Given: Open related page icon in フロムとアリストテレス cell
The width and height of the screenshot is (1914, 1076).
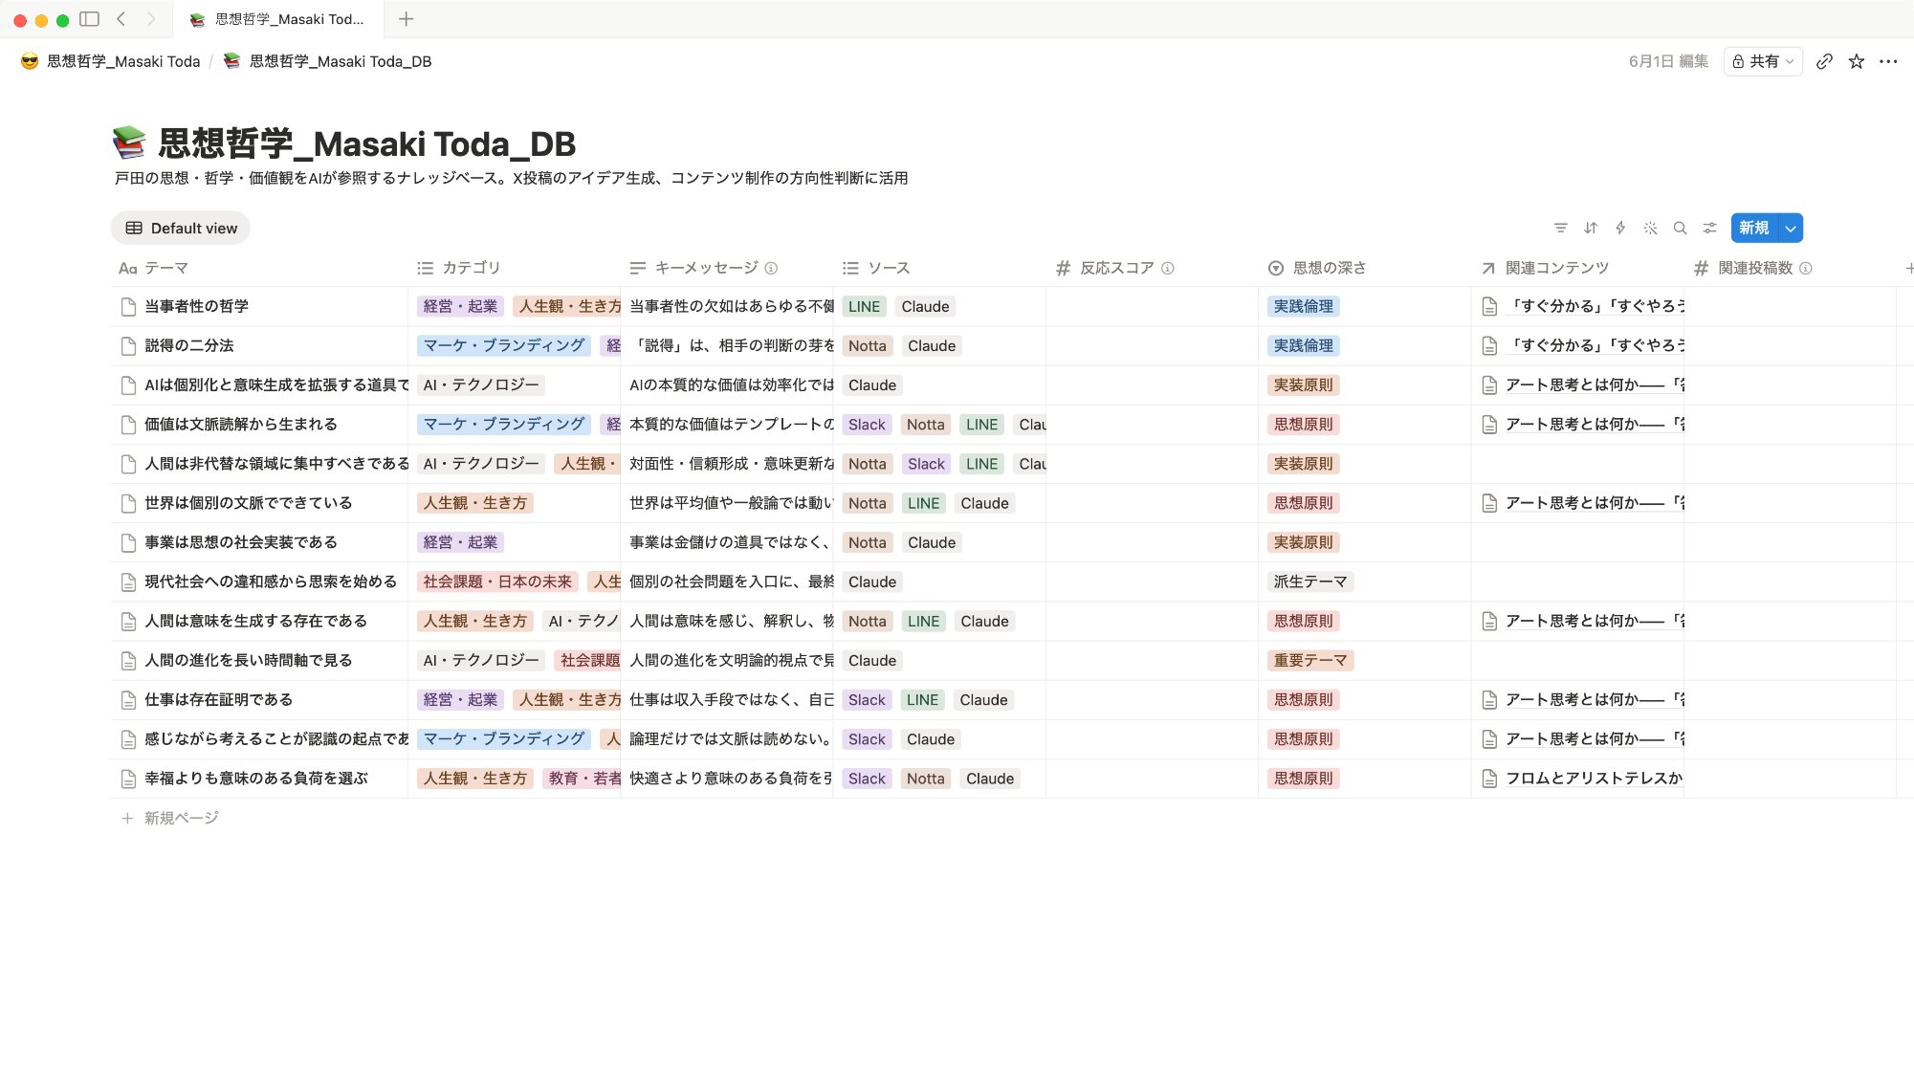Looking at the screenshot, I should coord(1488,779).
